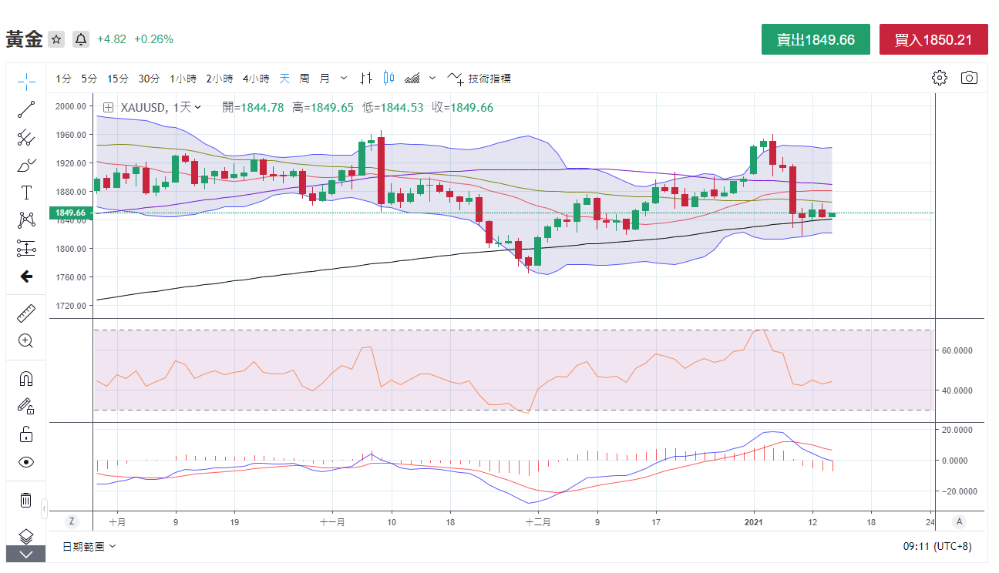The width and height of the screenshot is (999, 573).
Task: Toggle gold as favorite with star
Action: 56,39
